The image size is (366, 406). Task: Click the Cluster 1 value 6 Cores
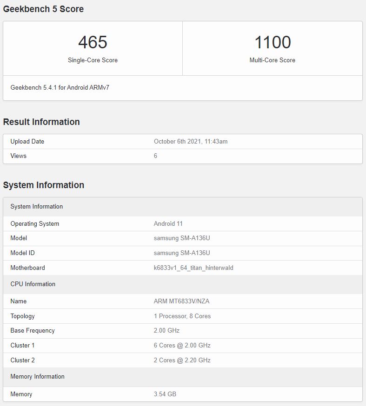(182, 345)
